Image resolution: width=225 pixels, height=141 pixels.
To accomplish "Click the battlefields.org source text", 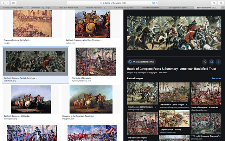I will point(9,81).
